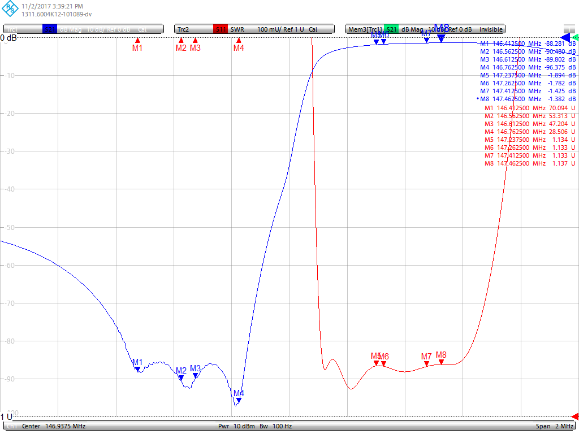The width and height of the screenshot is (579, 434).
Task: Click the Span 2 MHz readout
Action: pyautogui.click(x=554, y=426)
